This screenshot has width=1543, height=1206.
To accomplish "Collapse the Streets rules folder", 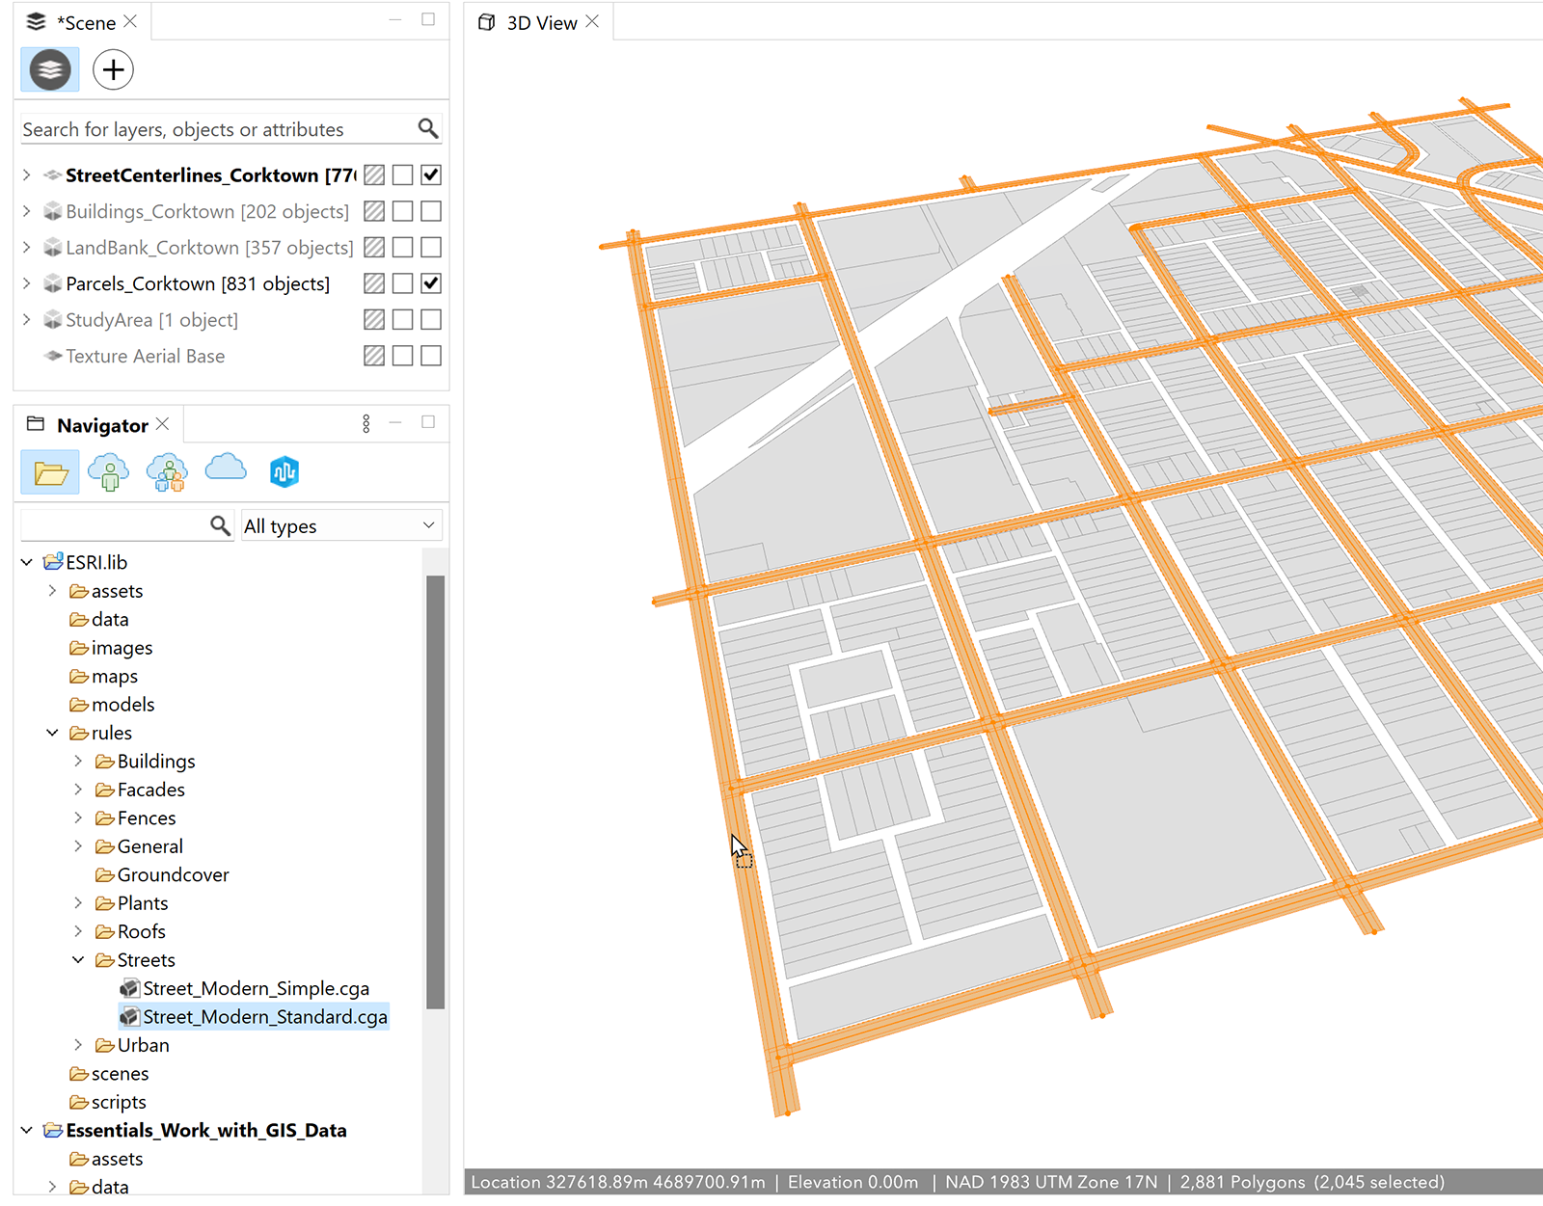I will click(x=78, y=959).
